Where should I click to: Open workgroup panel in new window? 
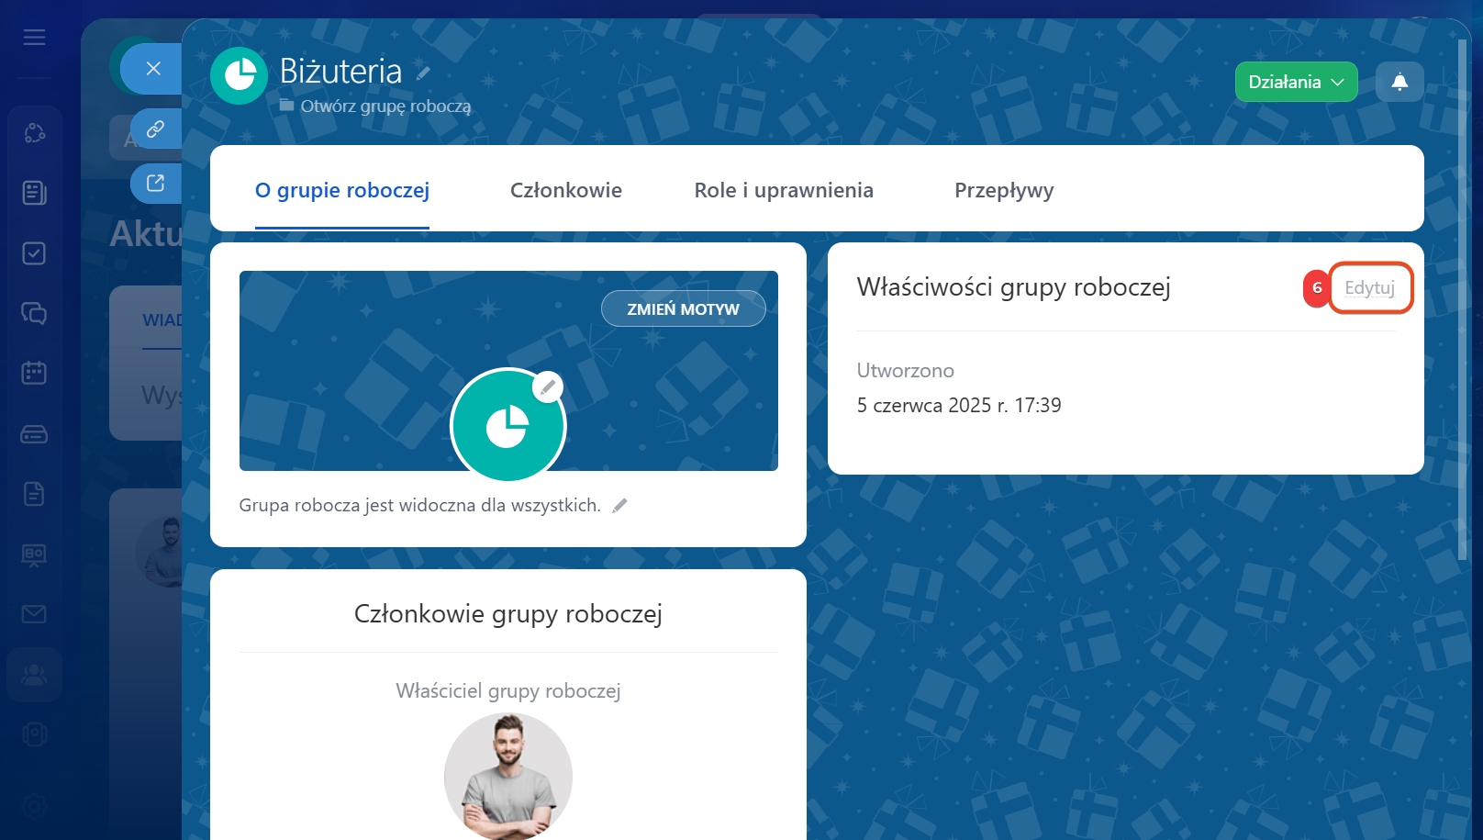(156, 183)
